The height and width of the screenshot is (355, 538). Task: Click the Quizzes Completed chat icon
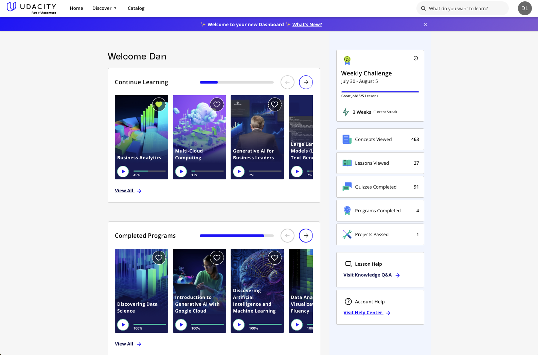pos(347,187)
